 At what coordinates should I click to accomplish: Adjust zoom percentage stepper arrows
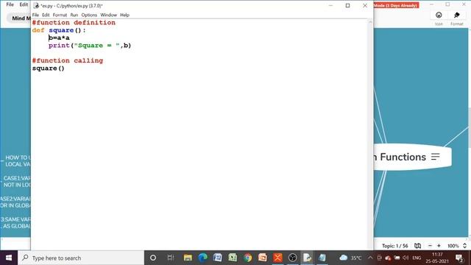[x=464, y=246]
